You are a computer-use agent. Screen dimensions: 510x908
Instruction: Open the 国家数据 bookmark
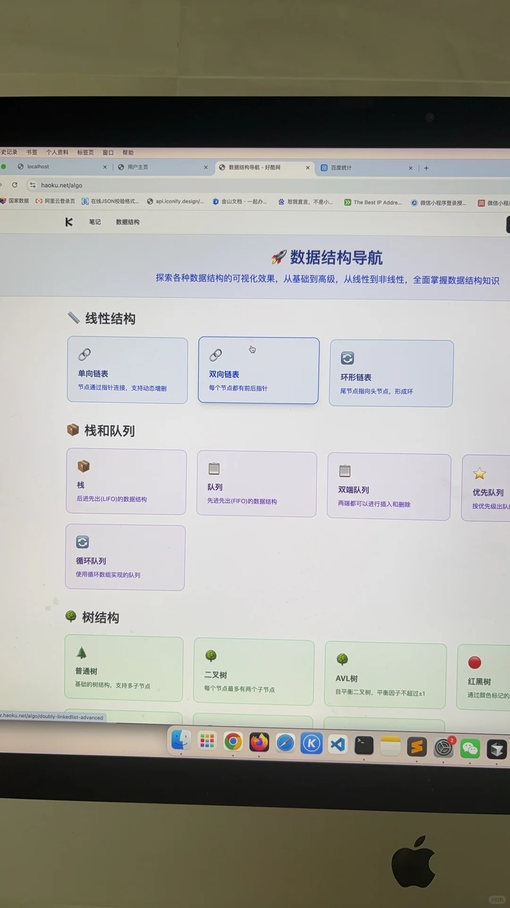point(15,201)
